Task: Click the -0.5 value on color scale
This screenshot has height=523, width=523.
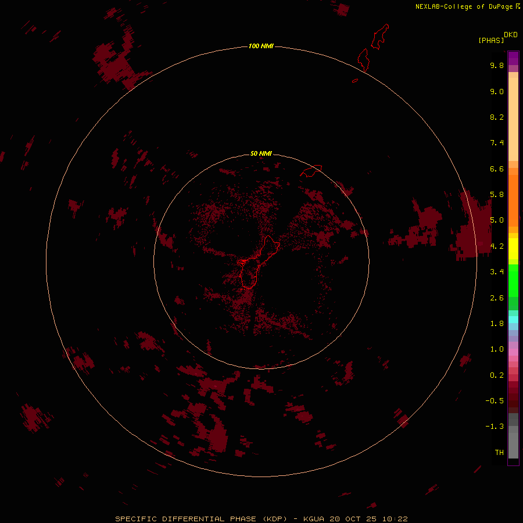Action: 495,401
